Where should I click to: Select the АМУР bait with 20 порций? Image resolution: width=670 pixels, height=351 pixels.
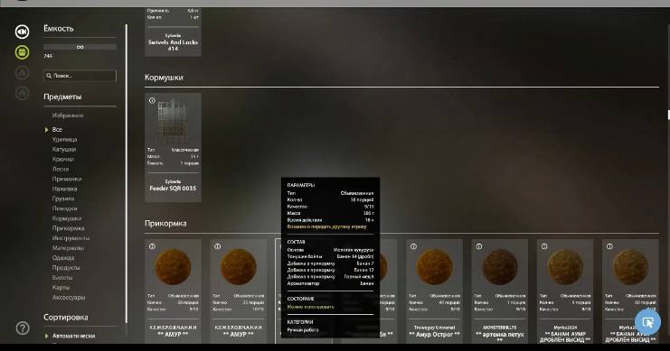[173, 291]
